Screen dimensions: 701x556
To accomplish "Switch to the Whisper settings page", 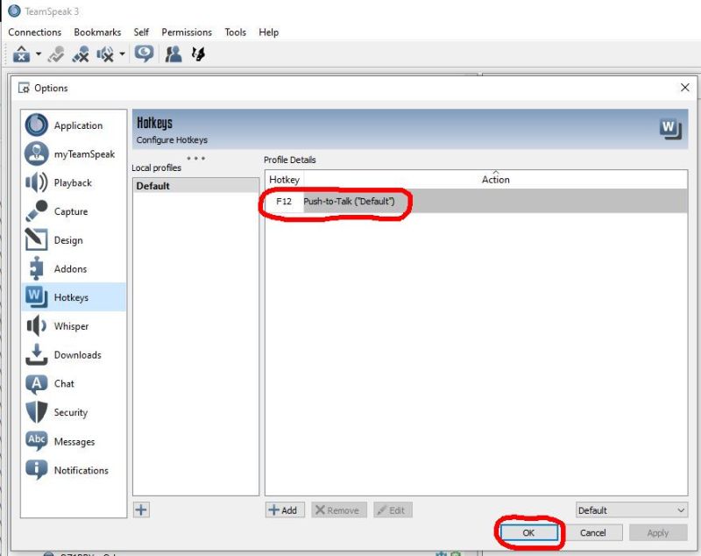I will (74, 325).
